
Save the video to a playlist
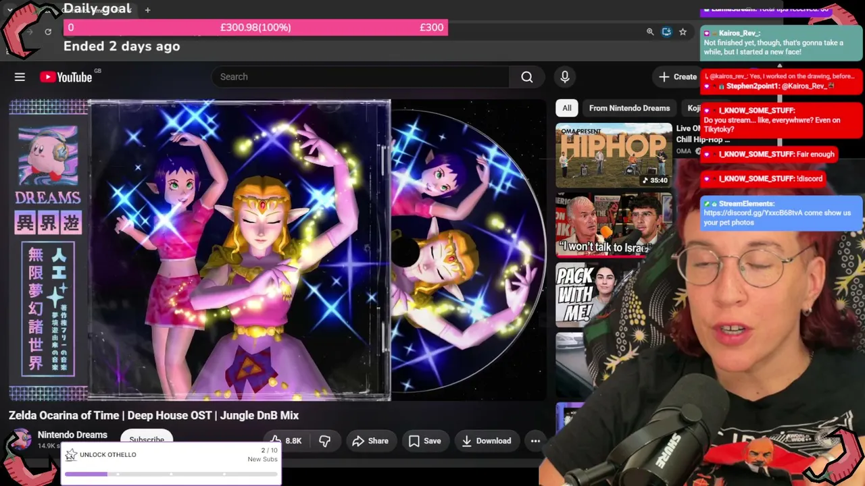(x=425, y=441)
